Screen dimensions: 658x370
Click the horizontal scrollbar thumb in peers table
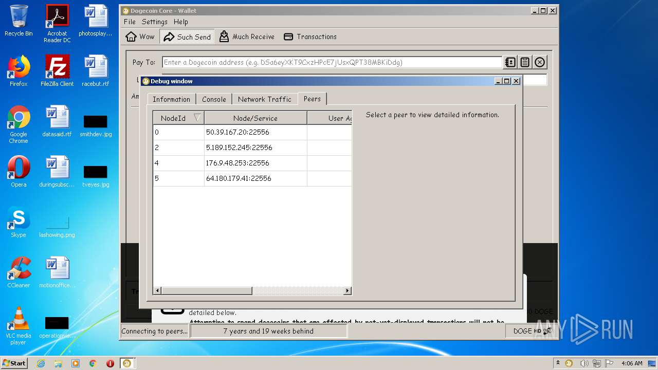point(207,290)
